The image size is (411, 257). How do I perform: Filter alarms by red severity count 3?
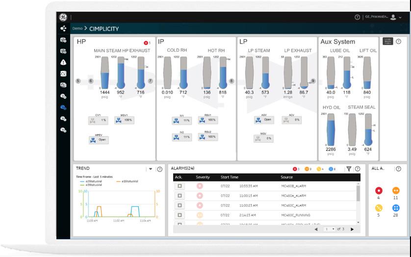point(296,169)
